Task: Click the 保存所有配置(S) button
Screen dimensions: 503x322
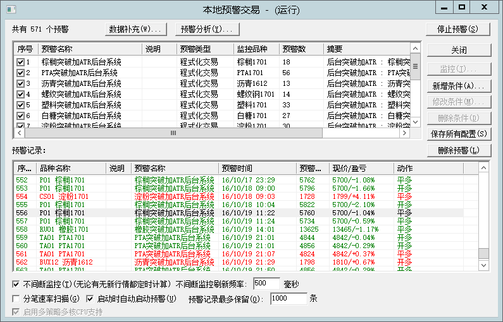Action: (x=459, y=134)
